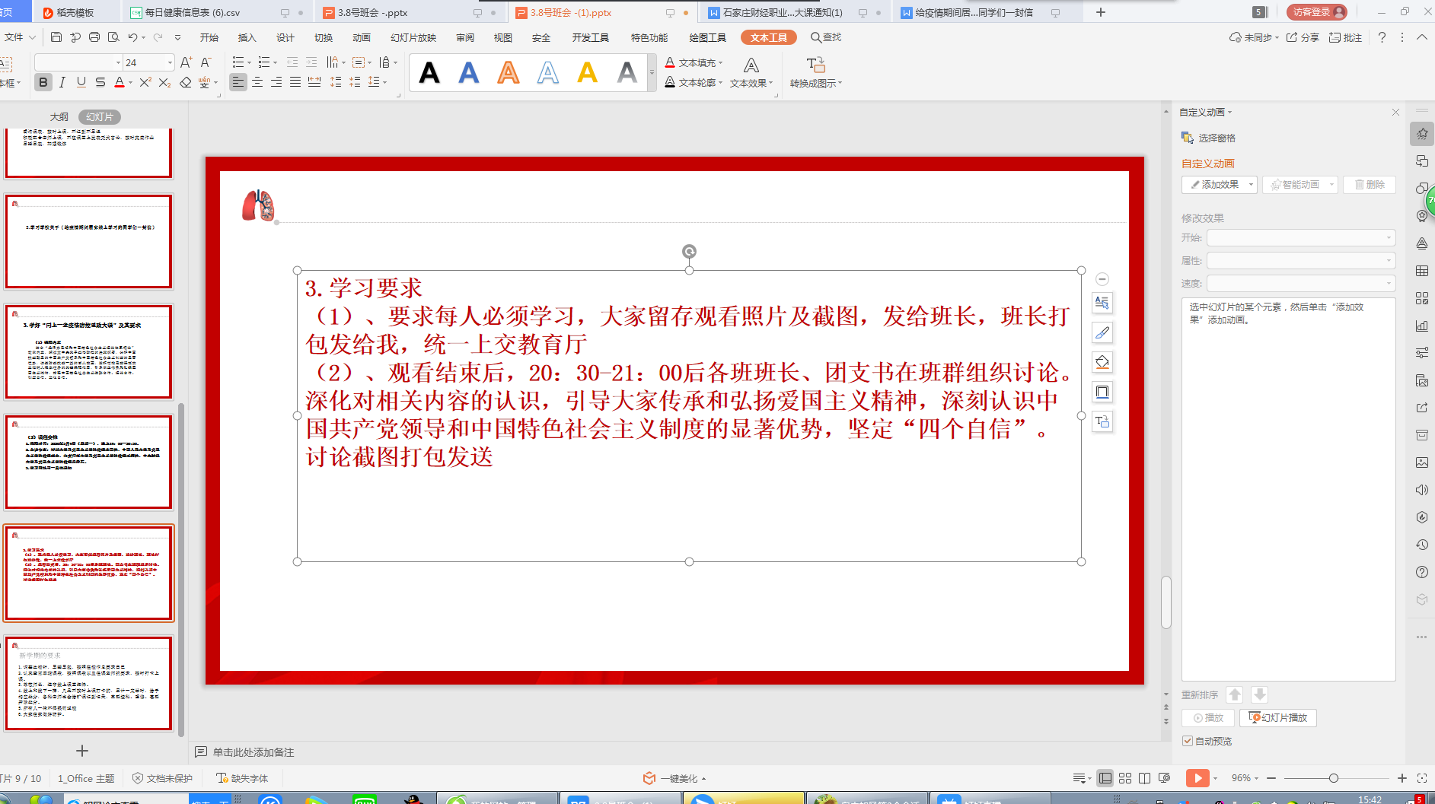Click the add new slide plus icon
Viewport: 1435px width, 804px height.
tap(82, 751)
